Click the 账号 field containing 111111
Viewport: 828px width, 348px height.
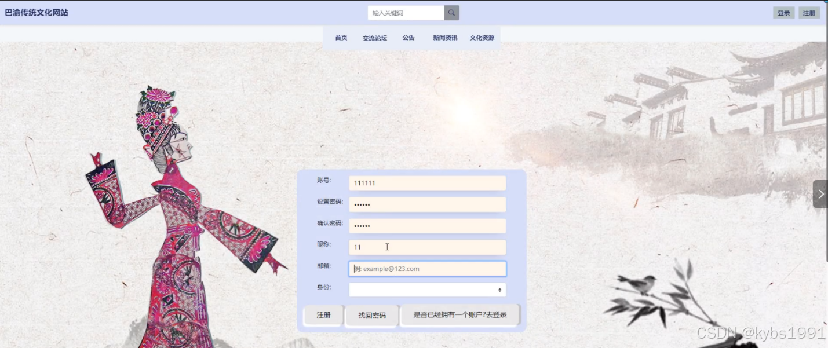click(428, 183)
